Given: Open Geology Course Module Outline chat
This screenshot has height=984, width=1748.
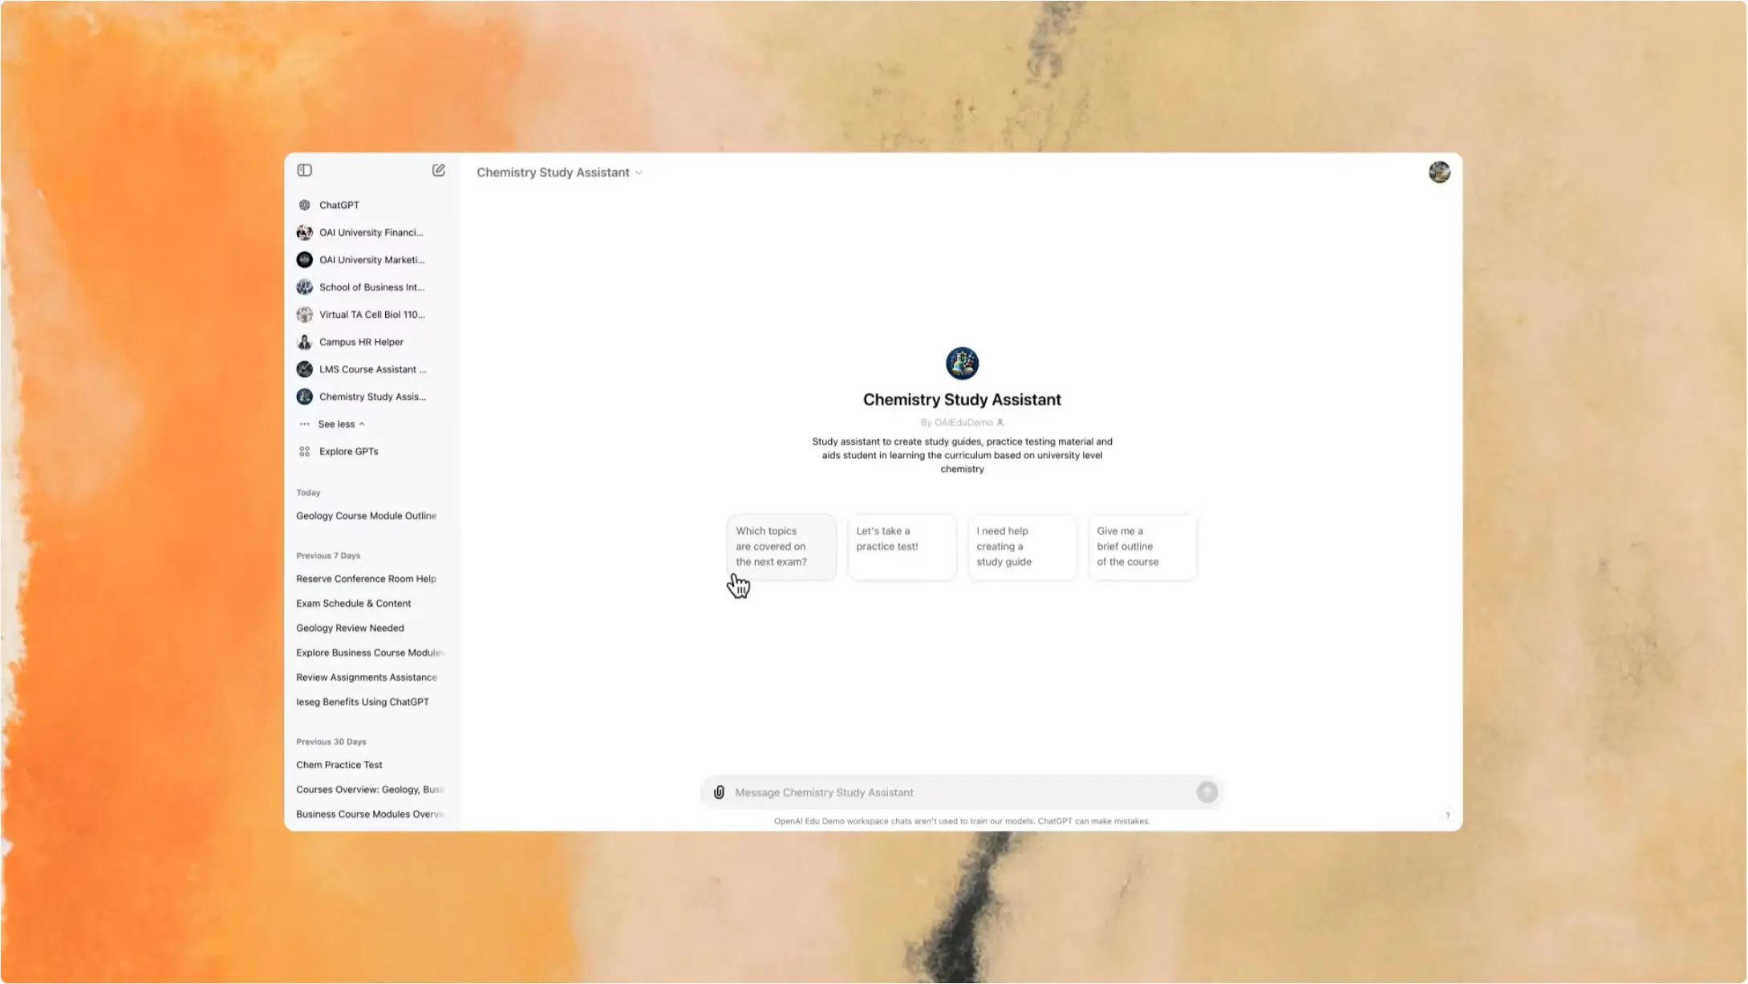Looking at the screenshot, I should pyautogui.click(x=366, y=515).
